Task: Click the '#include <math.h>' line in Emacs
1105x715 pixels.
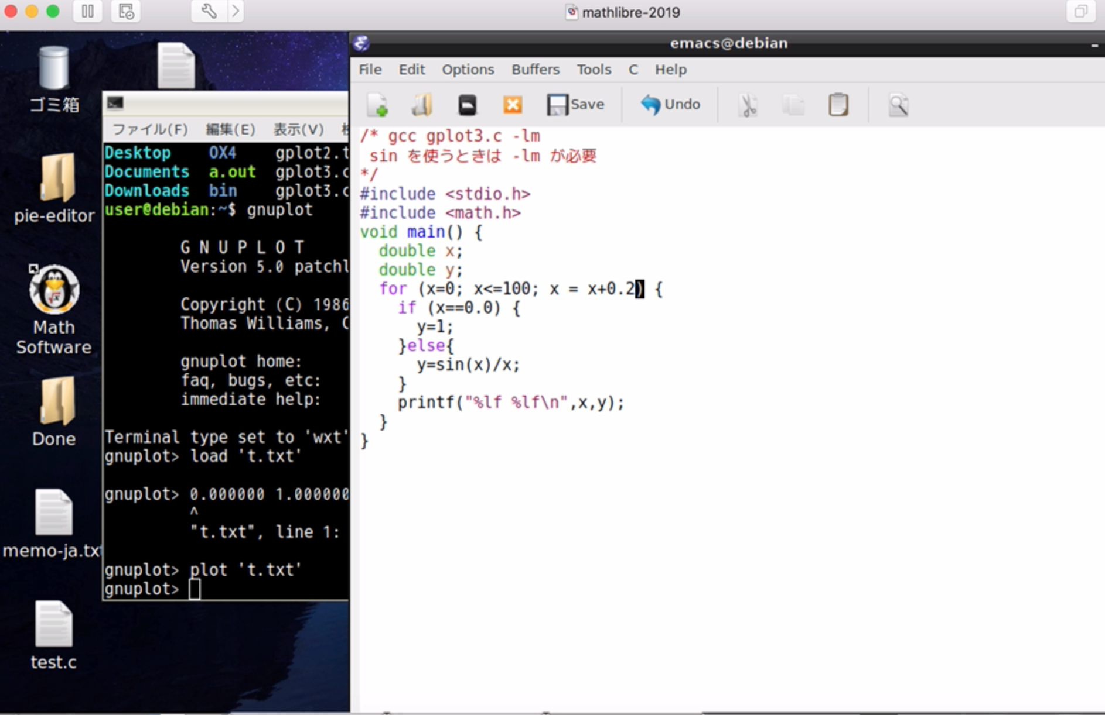Action: 440,212
